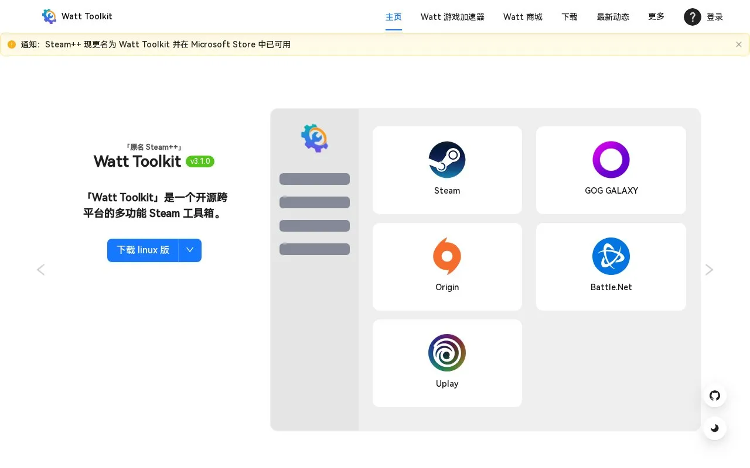
Task: Click the Origin label text
Action: coord(447,287)
